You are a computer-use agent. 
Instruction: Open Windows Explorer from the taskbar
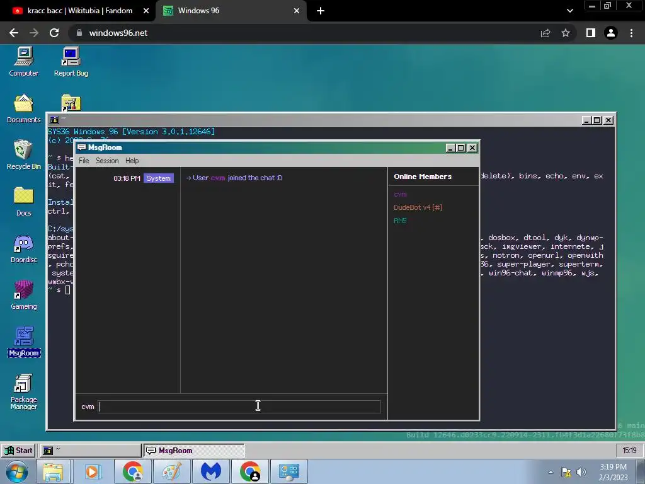pos(53,471)
